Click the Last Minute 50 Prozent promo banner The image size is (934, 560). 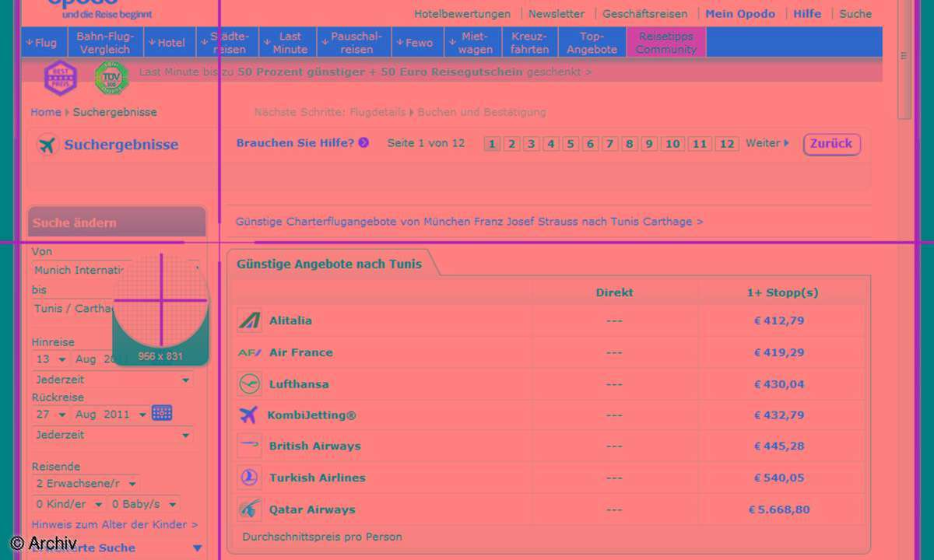pos(365,72)
